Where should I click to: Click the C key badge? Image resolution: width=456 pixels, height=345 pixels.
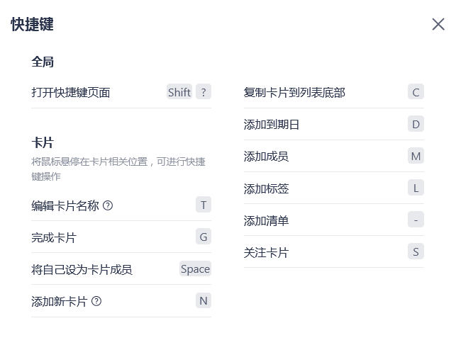tap(416, 91)
